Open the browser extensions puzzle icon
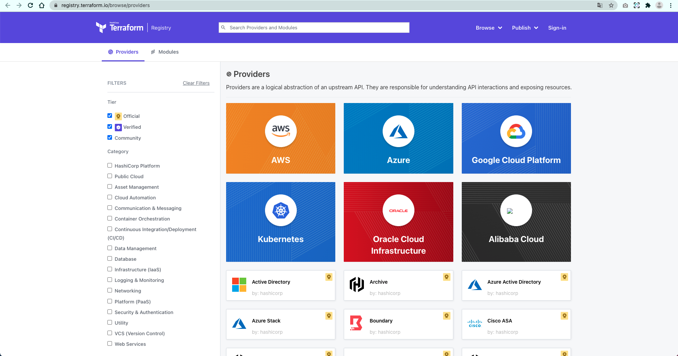 (648, 5)
